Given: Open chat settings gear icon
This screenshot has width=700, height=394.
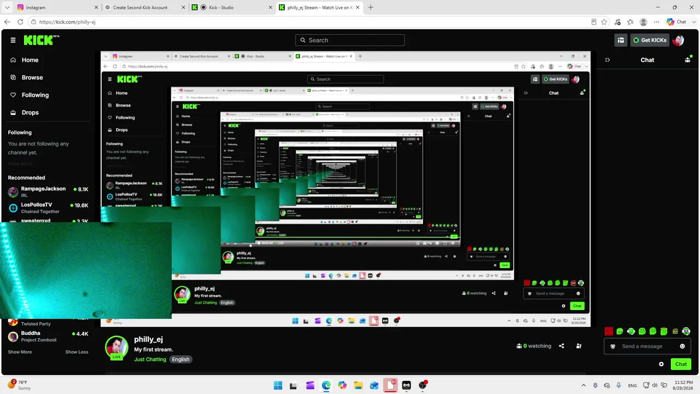Looking at the screenshot, I should [x=661, y=364].
